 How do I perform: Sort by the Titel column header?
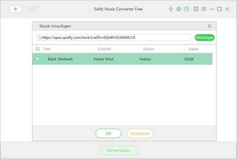click(47, 49)
